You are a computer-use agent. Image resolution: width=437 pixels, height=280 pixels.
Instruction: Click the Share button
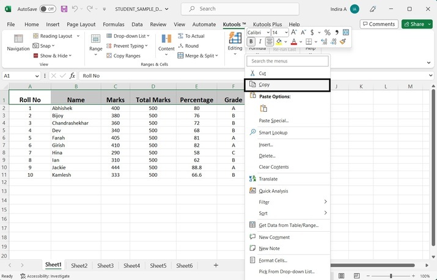[x=416, y=24]
